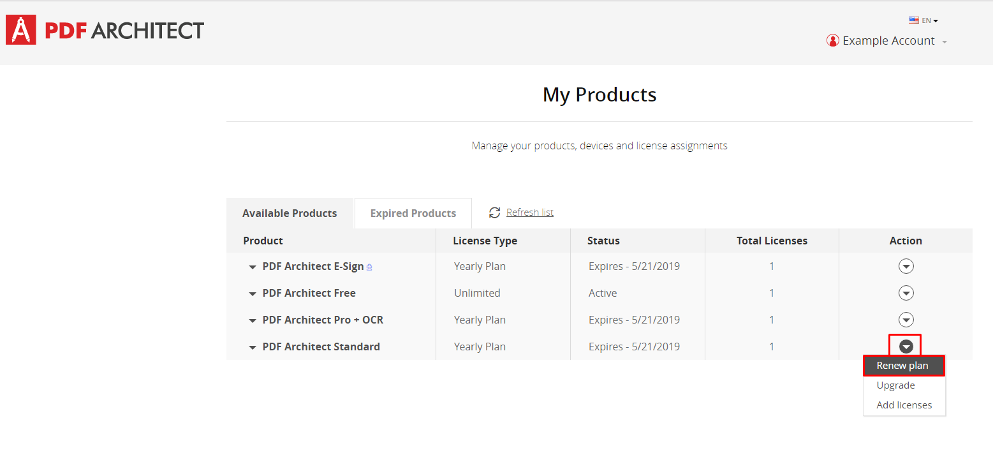Image resolution: width=993 pixels, height=455 pixels.
Task: Choose Add licenses from the action menu
Action: click(904, 405)
